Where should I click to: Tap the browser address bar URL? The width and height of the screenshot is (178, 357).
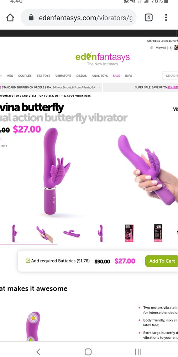(85, 18)
